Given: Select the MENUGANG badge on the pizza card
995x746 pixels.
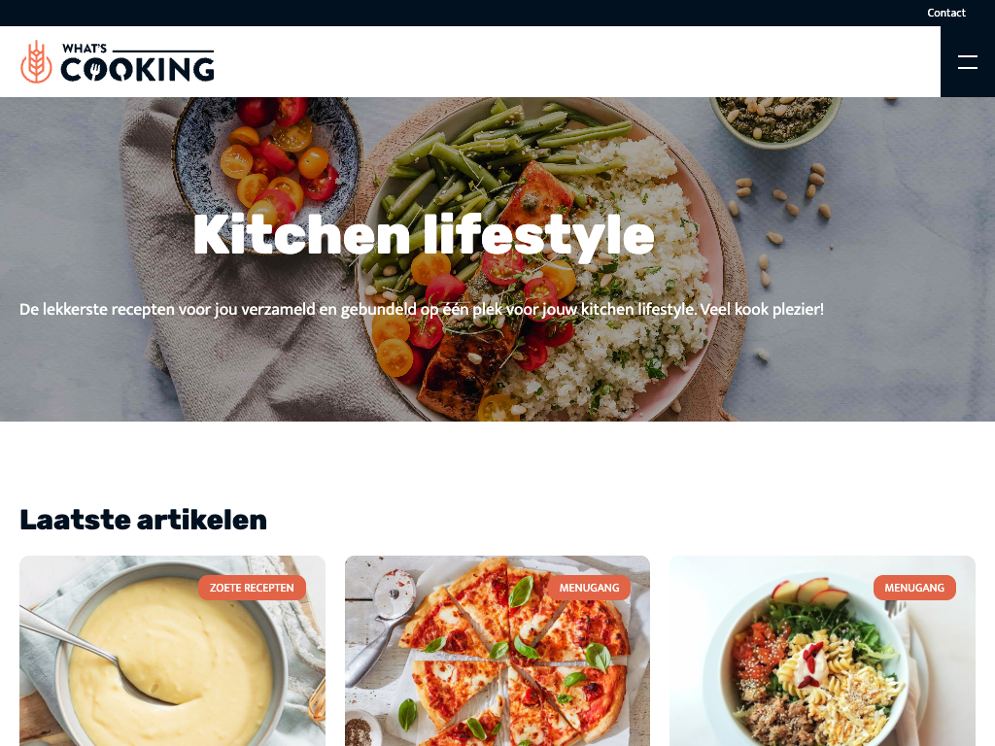Looking at the screenshot, I should (x=589, y=588).
